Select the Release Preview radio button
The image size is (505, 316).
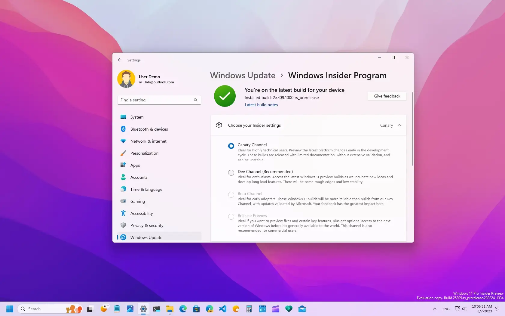(231, 217)
